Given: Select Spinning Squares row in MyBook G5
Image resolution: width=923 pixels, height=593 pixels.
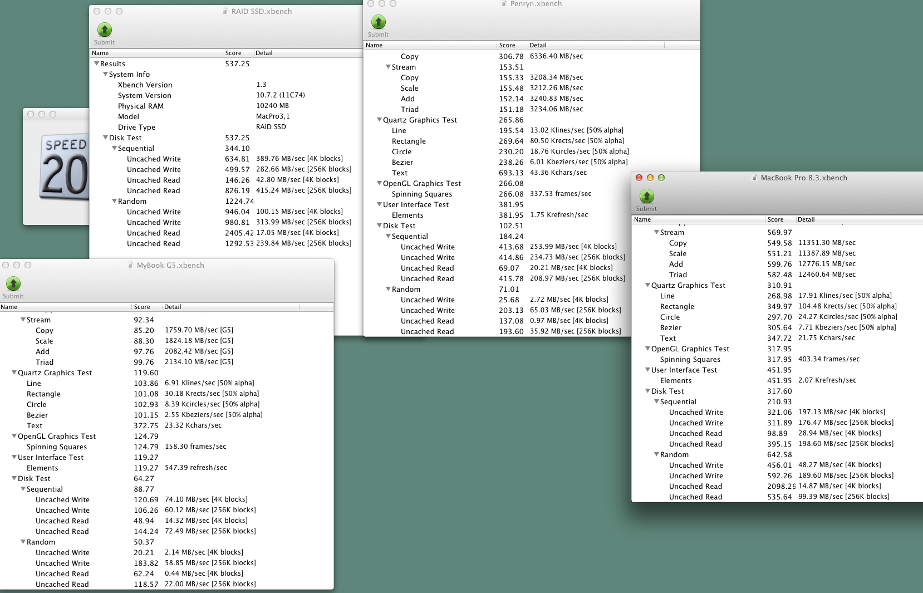Looking at the screenshot, I should coord(57,447).
